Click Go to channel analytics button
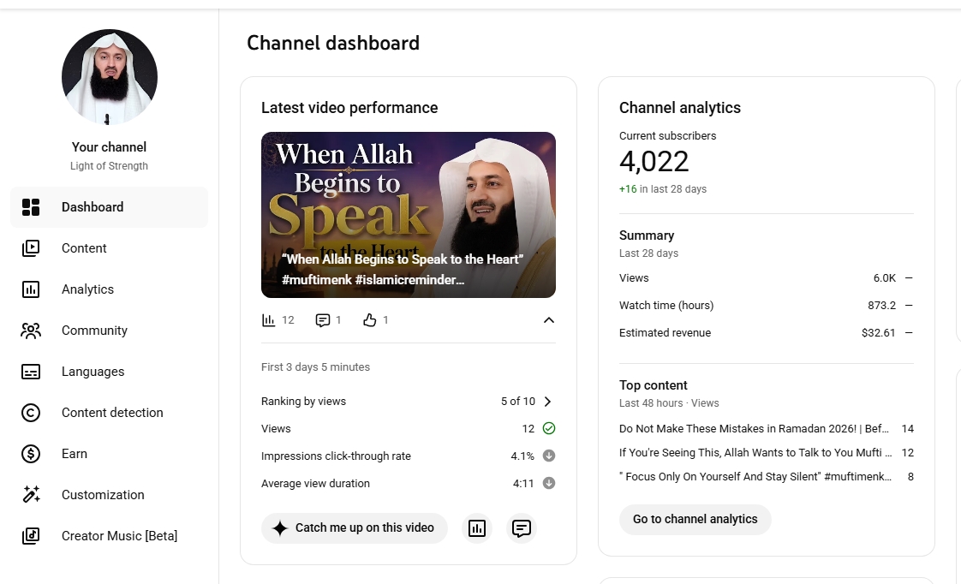The image size is (961, 584). tap(695, 519)
